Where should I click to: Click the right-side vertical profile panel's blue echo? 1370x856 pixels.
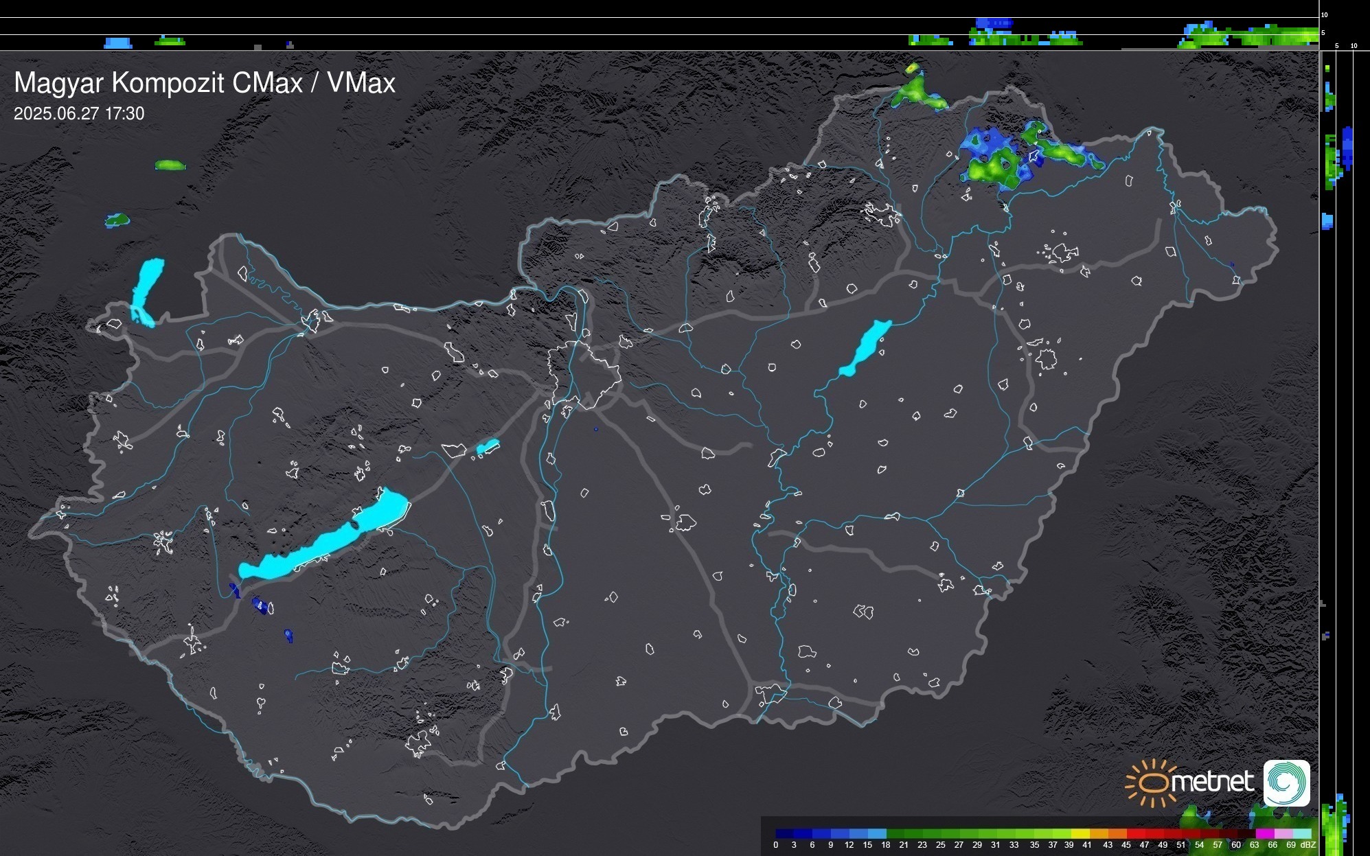tap(1347, 148)
